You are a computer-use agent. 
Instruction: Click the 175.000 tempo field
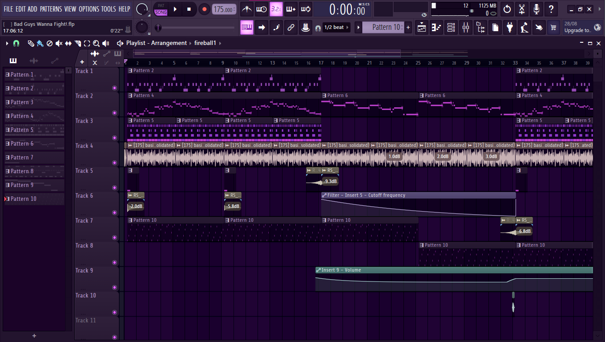click(224, 9)
